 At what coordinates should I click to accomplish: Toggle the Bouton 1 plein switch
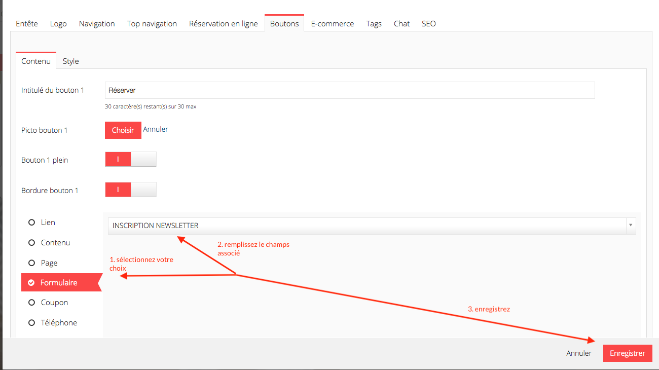click(131, 159)
